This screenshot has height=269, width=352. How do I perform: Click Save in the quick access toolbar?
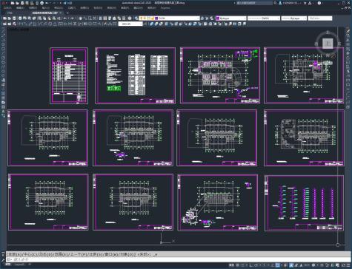coord(22,3)
